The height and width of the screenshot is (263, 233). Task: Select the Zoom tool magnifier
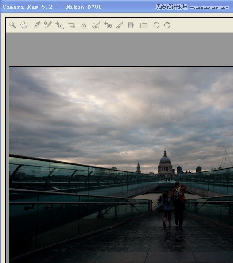coord(12,25)
